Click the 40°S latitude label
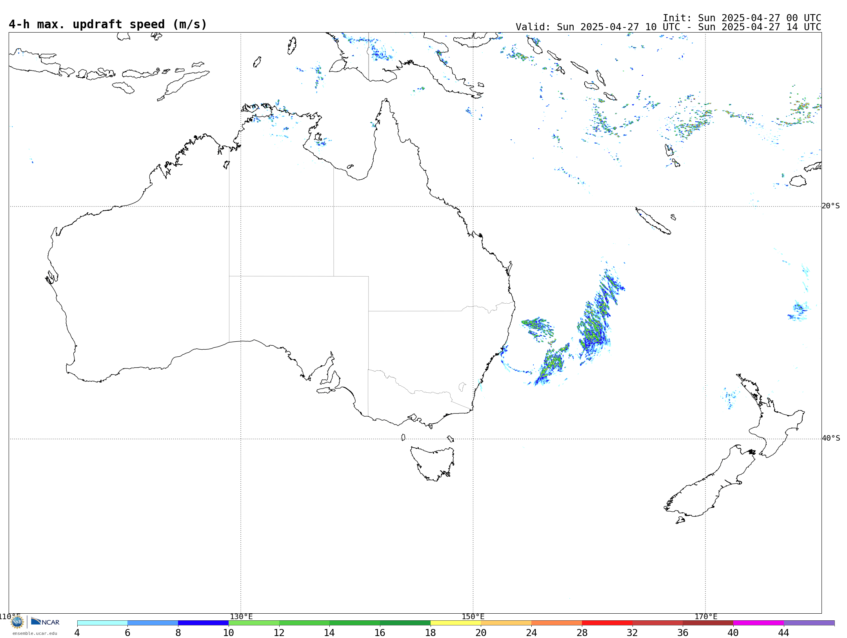This screenshot has width=847, height=638. click(x=831, y=438)
